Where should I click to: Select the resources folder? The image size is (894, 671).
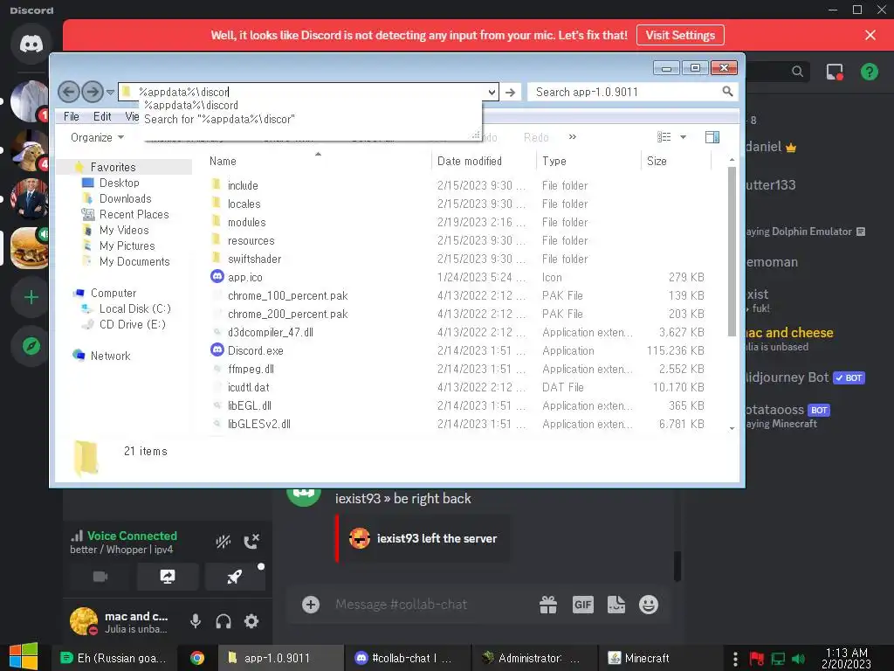[x=251, y=241]
